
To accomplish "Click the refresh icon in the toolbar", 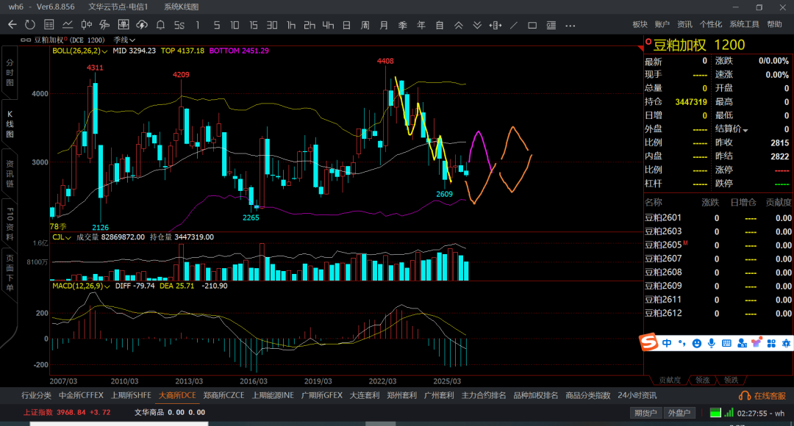I will pos(30,24).
